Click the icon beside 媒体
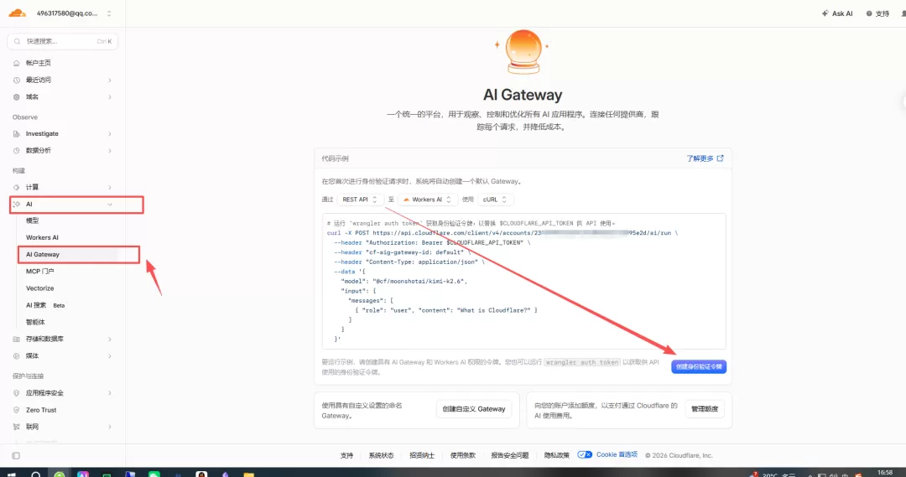The width and height of the screenshot is (906, 477). [x=16, y=355]
